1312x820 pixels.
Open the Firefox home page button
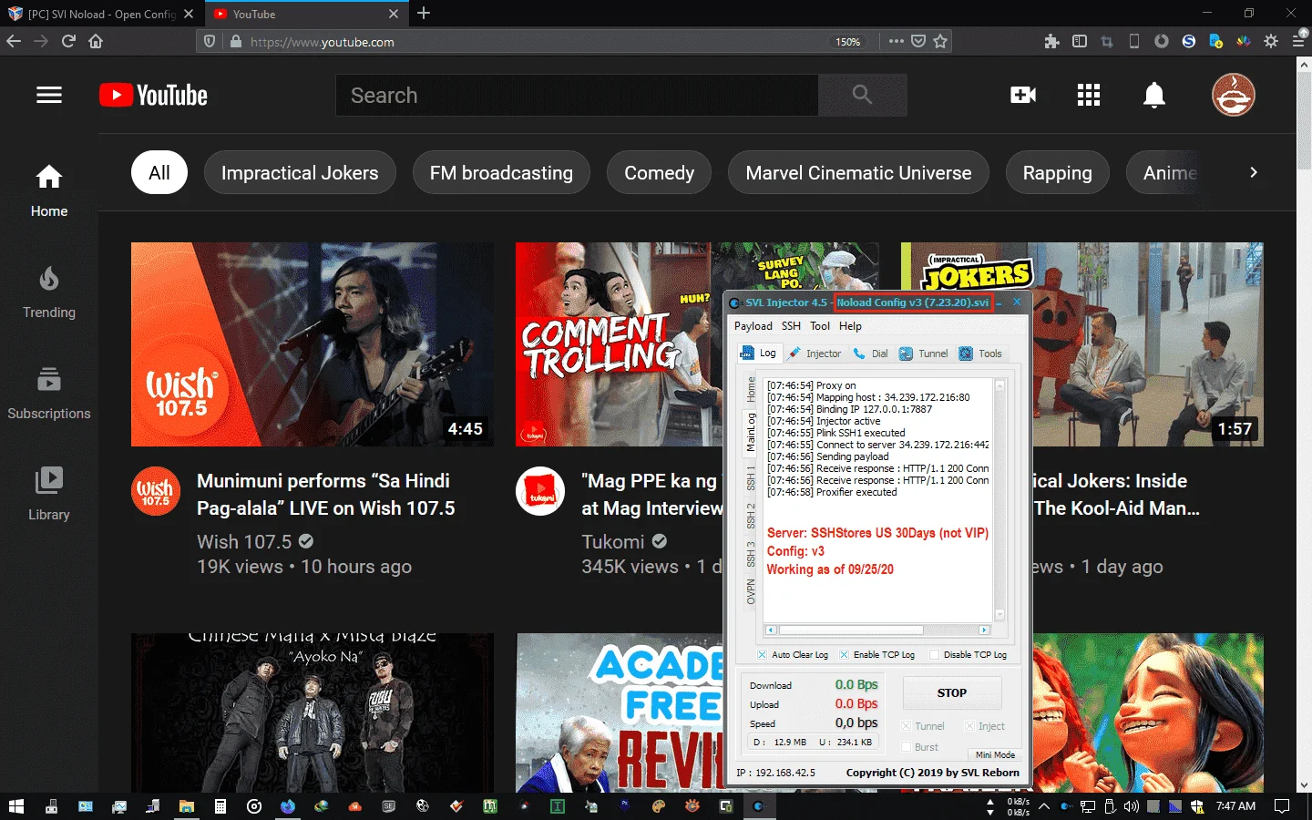coord(96,41)
